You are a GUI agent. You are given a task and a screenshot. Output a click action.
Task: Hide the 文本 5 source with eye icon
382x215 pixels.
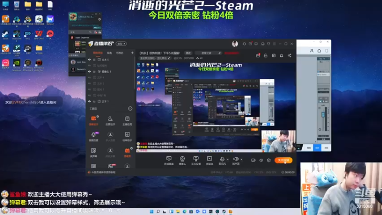click(89, 59)
